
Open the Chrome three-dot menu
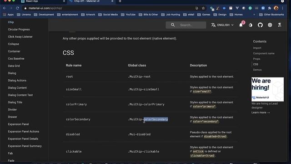coord(282,8)
